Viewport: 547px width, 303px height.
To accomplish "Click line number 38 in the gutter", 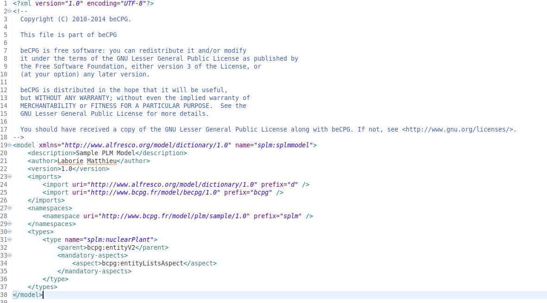I will [4, 295].
